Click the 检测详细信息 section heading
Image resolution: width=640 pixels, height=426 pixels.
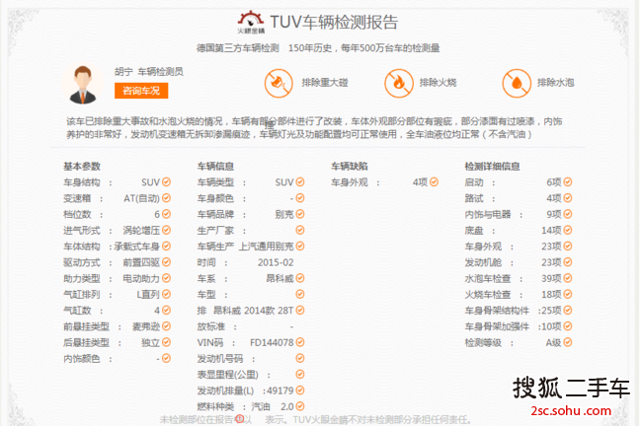pyautogui.click(x=492, y=167)
